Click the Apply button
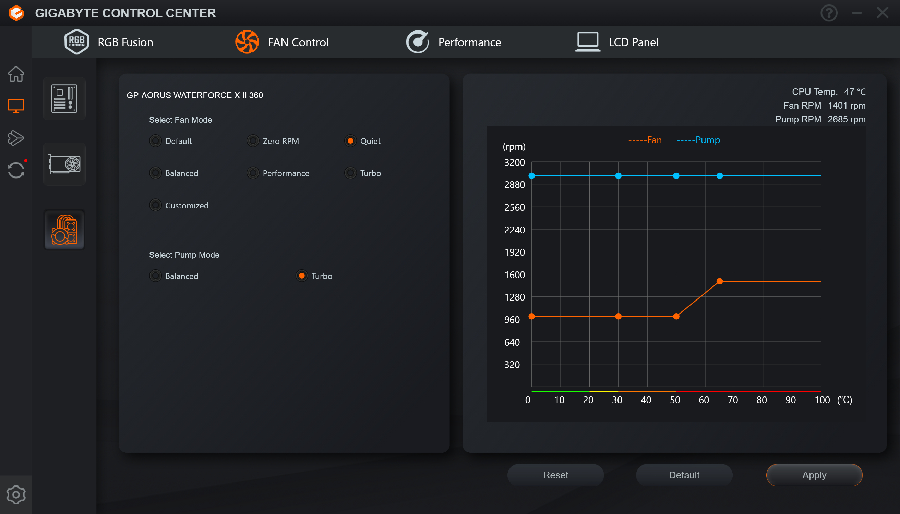The image size is (900, 514). click(x=814, y=475)
